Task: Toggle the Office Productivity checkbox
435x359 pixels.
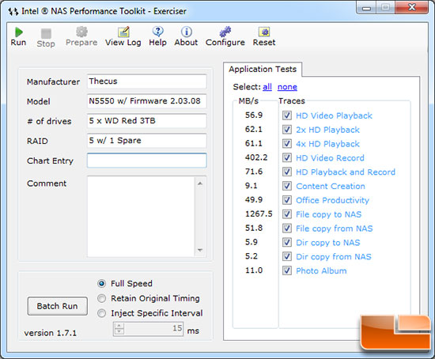Action: pyautogui.click(x=287, y=200)
